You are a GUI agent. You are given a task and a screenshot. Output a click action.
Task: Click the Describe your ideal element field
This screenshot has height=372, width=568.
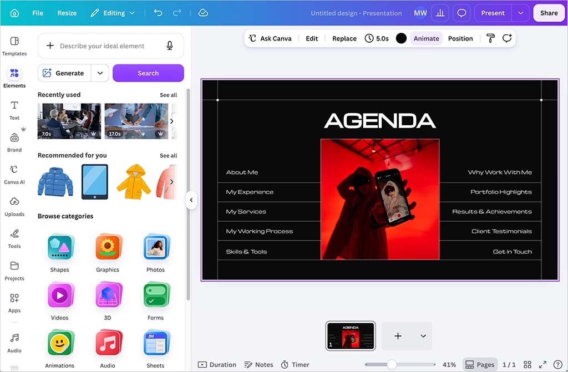point(111,45)
